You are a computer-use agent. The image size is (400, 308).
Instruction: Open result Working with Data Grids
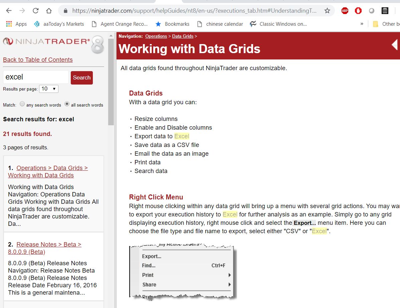click(x=48, y=172)
